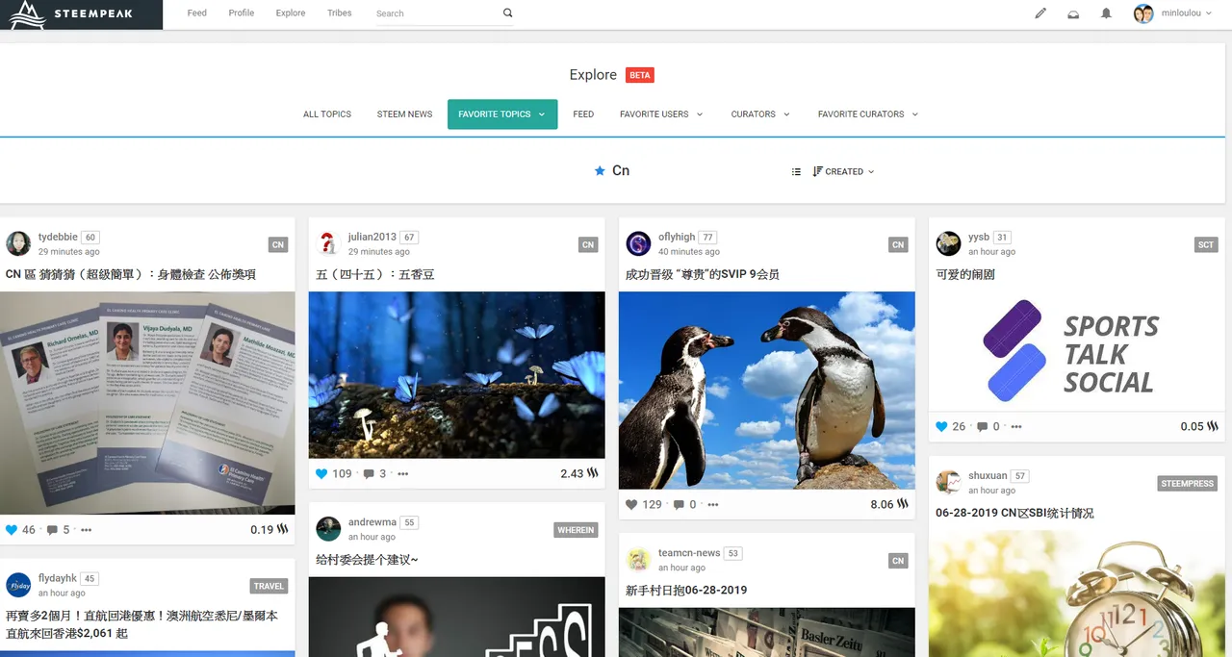The height and width of the screenshot is (657, 1232).
Task: Open comments on julian2013's post
Action: 369,473
